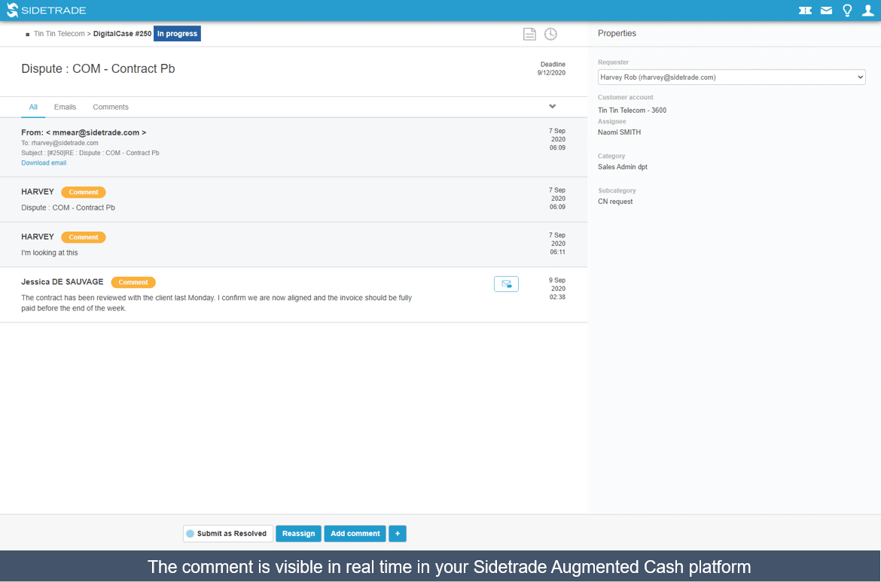Click the Sidetrade logo in header
Viewport: 881px width, 582px height.
47,10
